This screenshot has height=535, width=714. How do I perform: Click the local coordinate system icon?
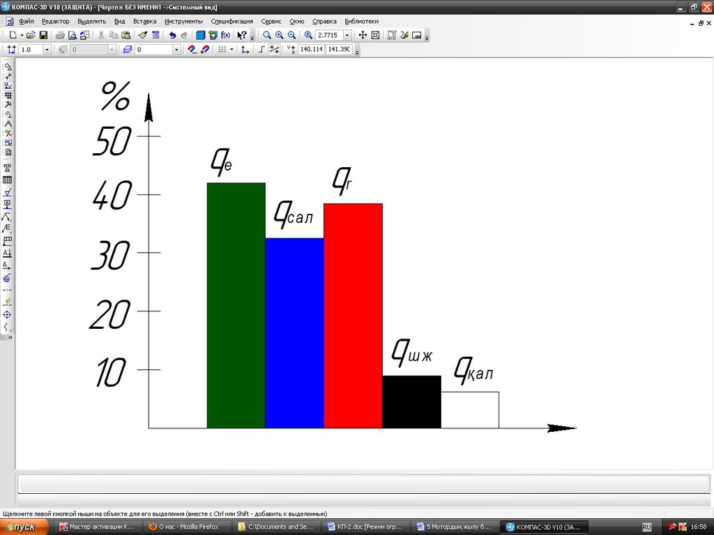[x=245, y=49]
